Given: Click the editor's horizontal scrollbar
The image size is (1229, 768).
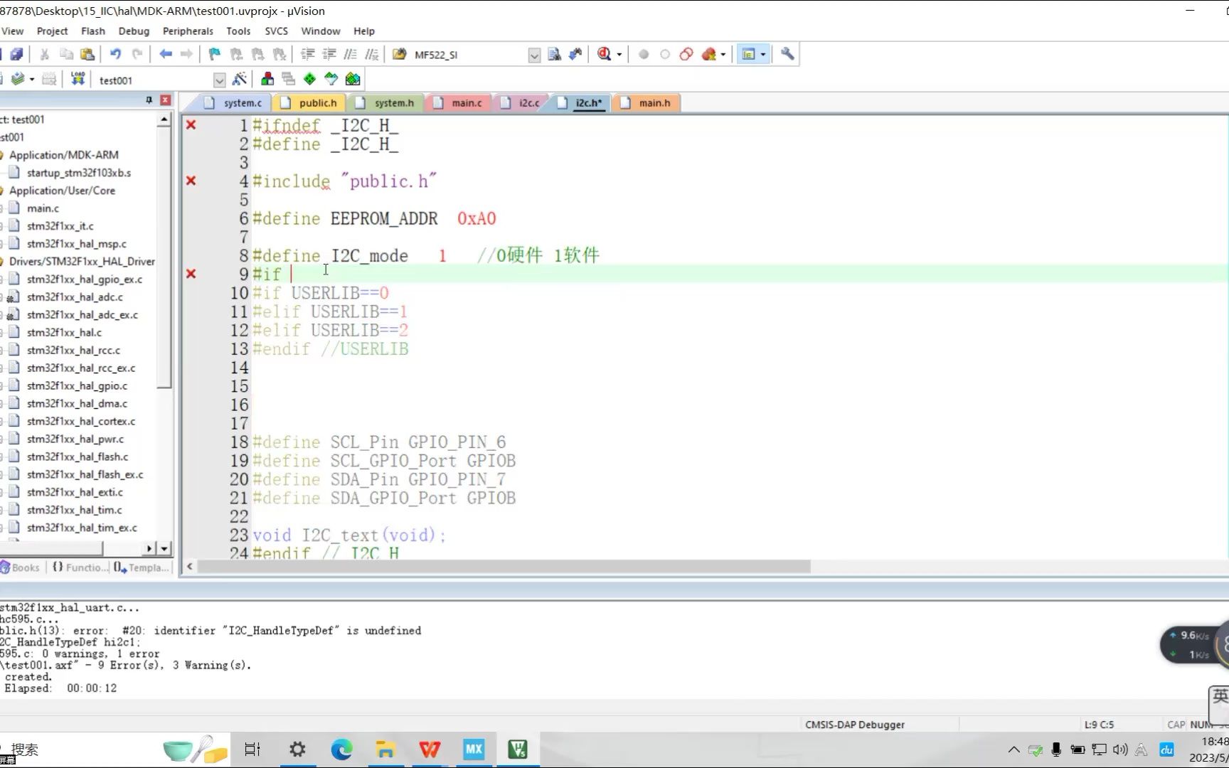Looking at the screenshot, I should coord(498,567).
